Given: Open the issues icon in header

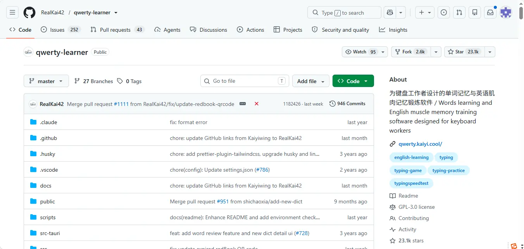Looking at the screenshot, I should pyautogui.click(x=444, y=12).
